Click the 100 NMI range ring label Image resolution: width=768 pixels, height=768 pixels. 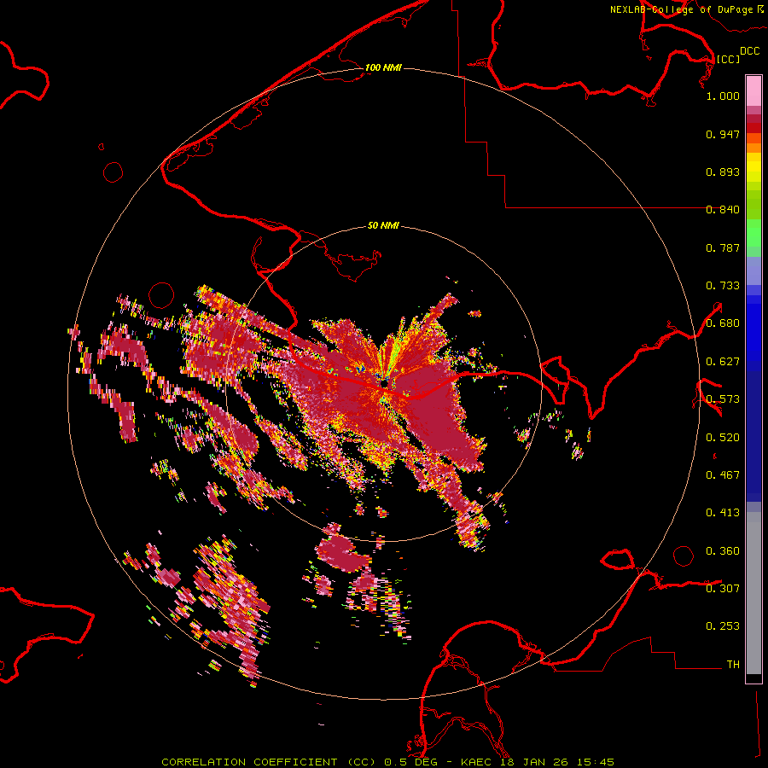(x=383, y=67)
